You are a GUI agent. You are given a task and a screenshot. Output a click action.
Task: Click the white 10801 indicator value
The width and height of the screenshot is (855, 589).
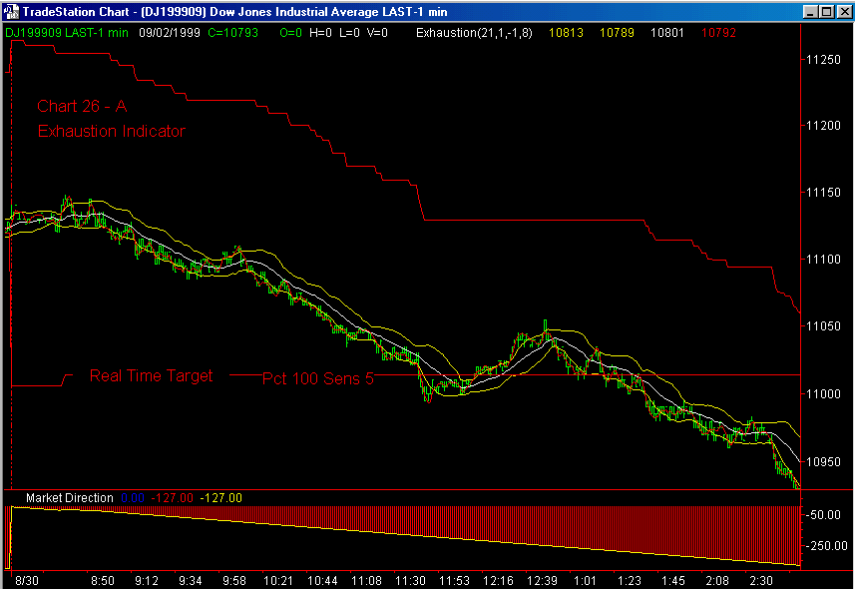[x=666, y=33]
